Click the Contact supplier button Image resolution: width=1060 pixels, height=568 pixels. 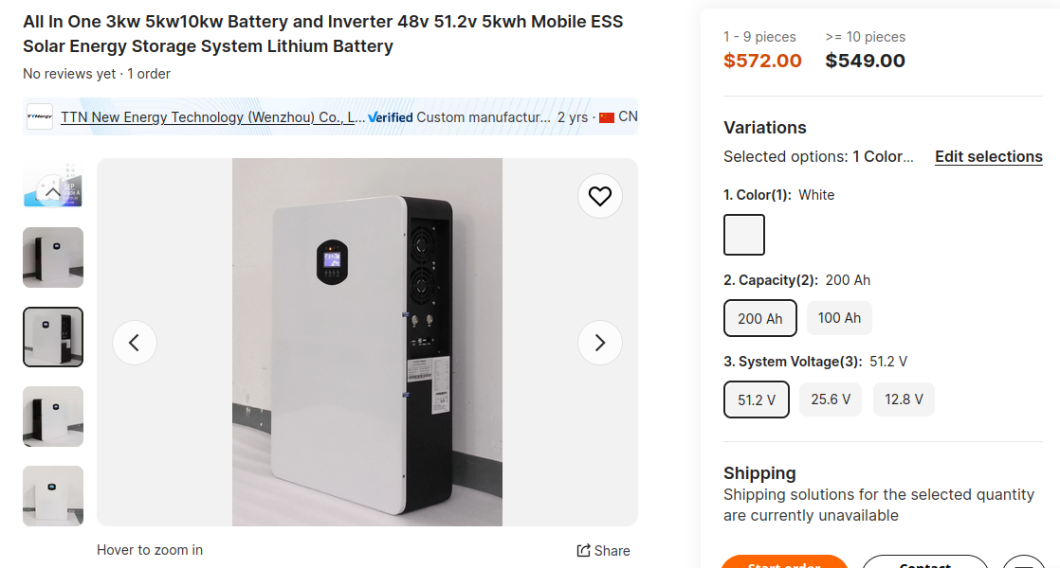(924, 562)
